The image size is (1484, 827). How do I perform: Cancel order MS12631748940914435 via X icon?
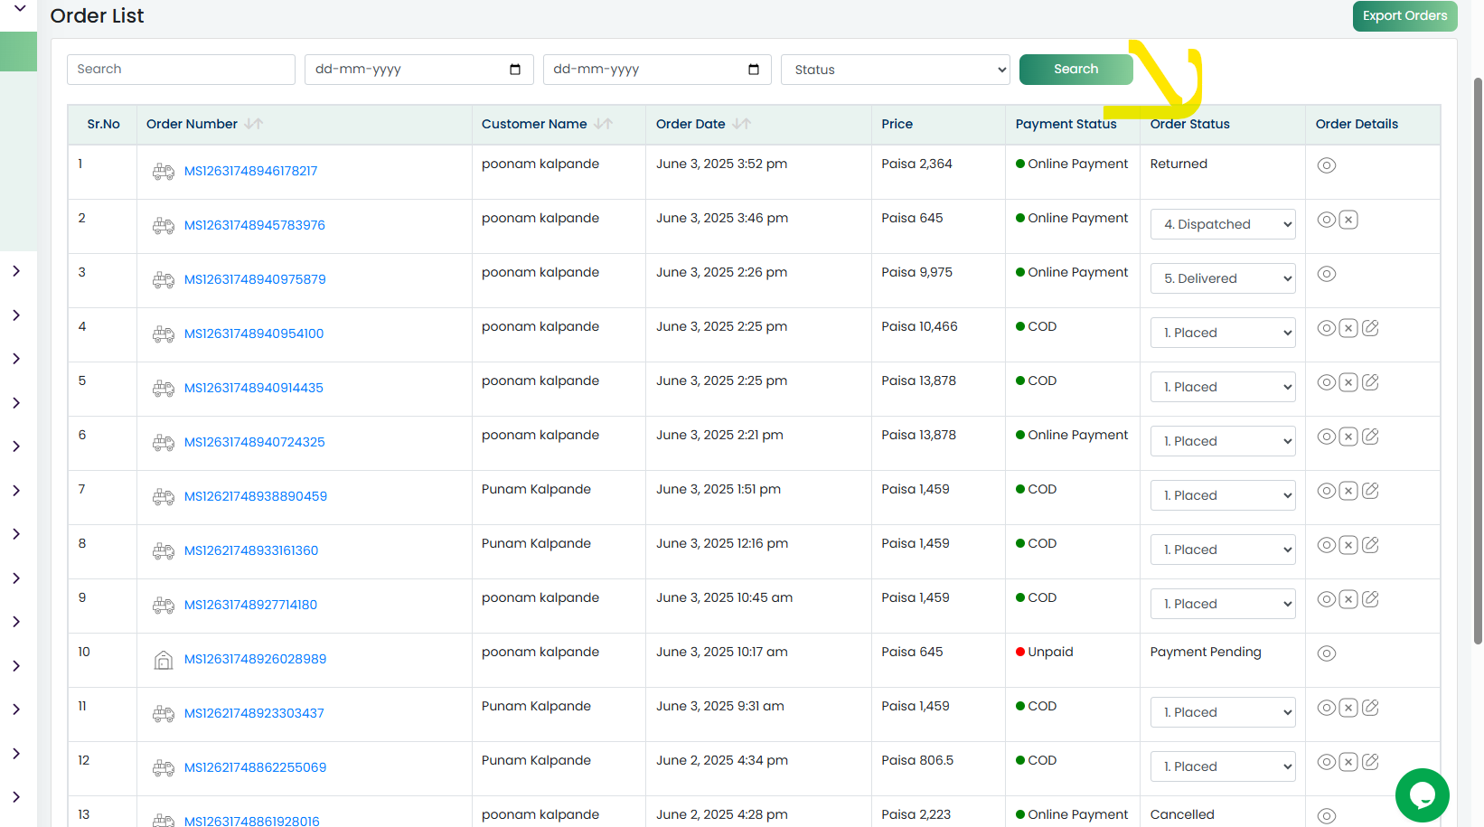tap(1348, 382)
